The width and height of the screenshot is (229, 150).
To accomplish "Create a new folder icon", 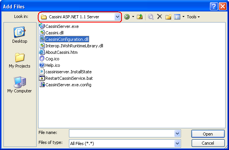I will click(168, 17).
